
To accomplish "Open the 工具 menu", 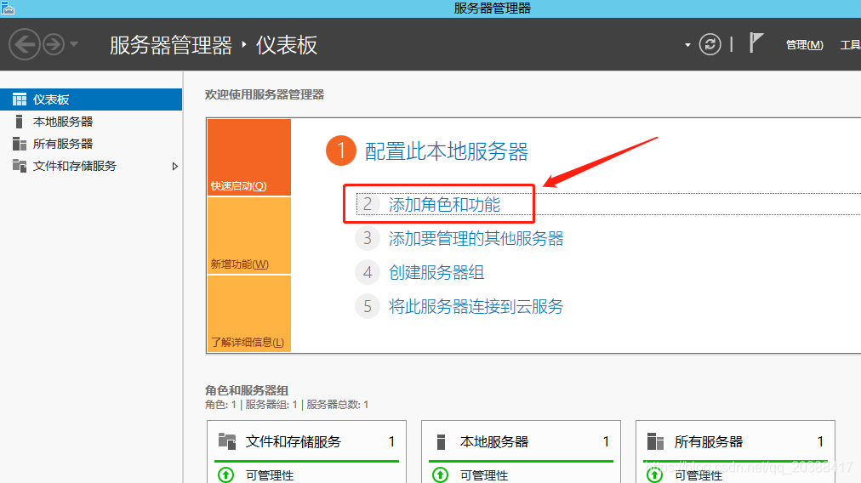I will tap(851, 45).
